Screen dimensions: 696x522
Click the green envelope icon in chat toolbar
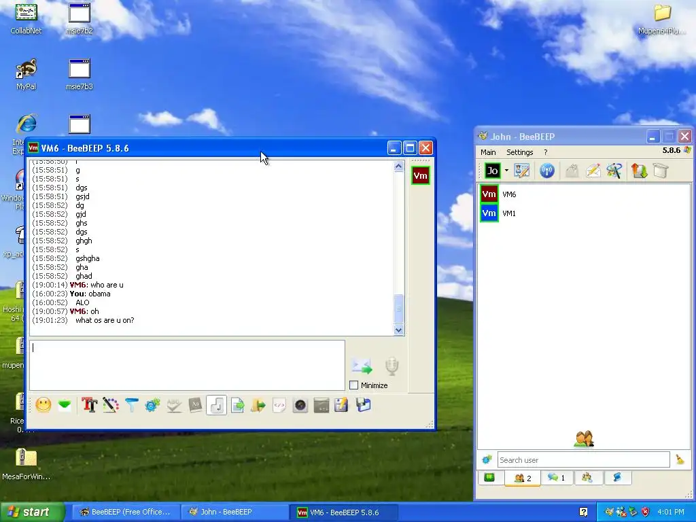tap(65, 405)
